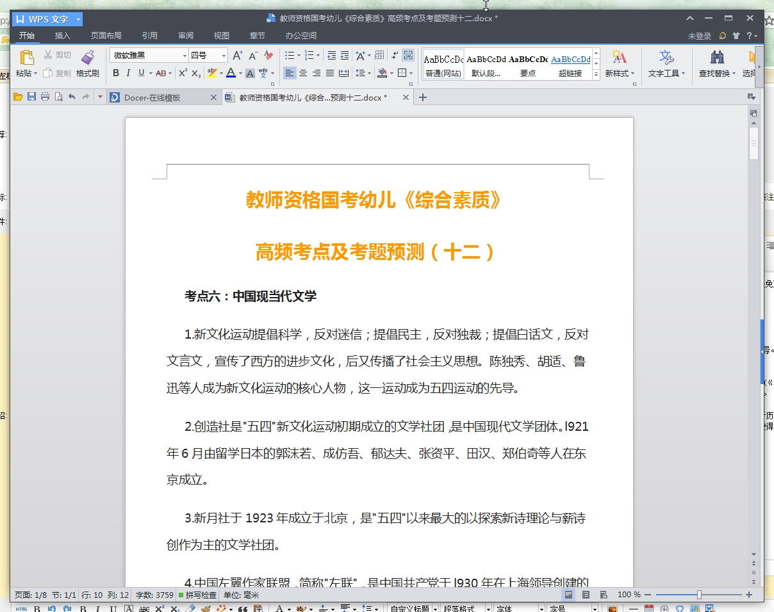Open the font name dropdown (微软雅黑)
This screenshot has width=774, height=612.
(x=185, y=56)
